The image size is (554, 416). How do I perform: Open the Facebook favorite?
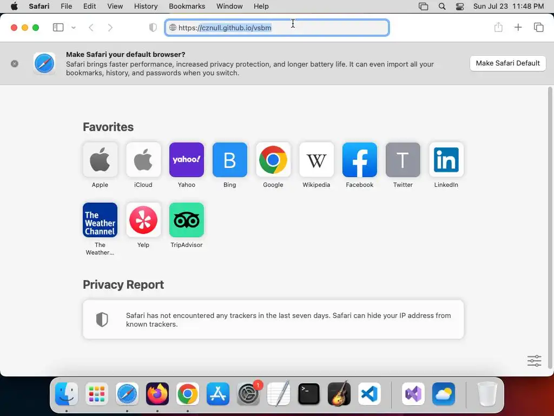360,160
